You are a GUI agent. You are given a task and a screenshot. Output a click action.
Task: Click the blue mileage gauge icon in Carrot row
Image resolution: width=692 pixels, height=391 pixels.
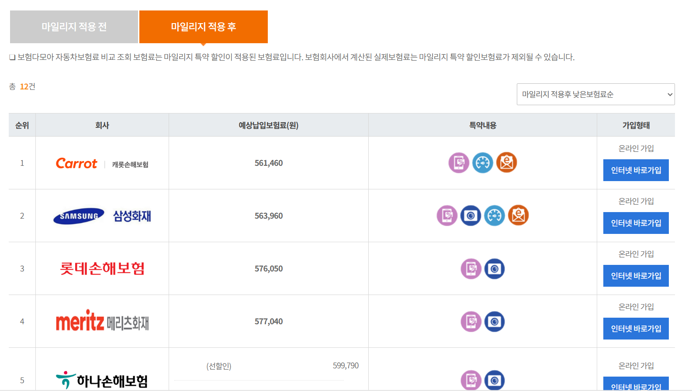coord(483,163)
